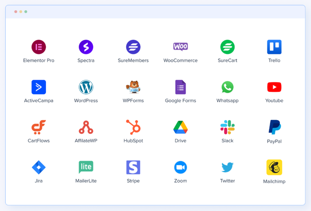This screenshot has height=211, width=311.
Task: Click the "Spectra" label
Action: pos(86,60)
